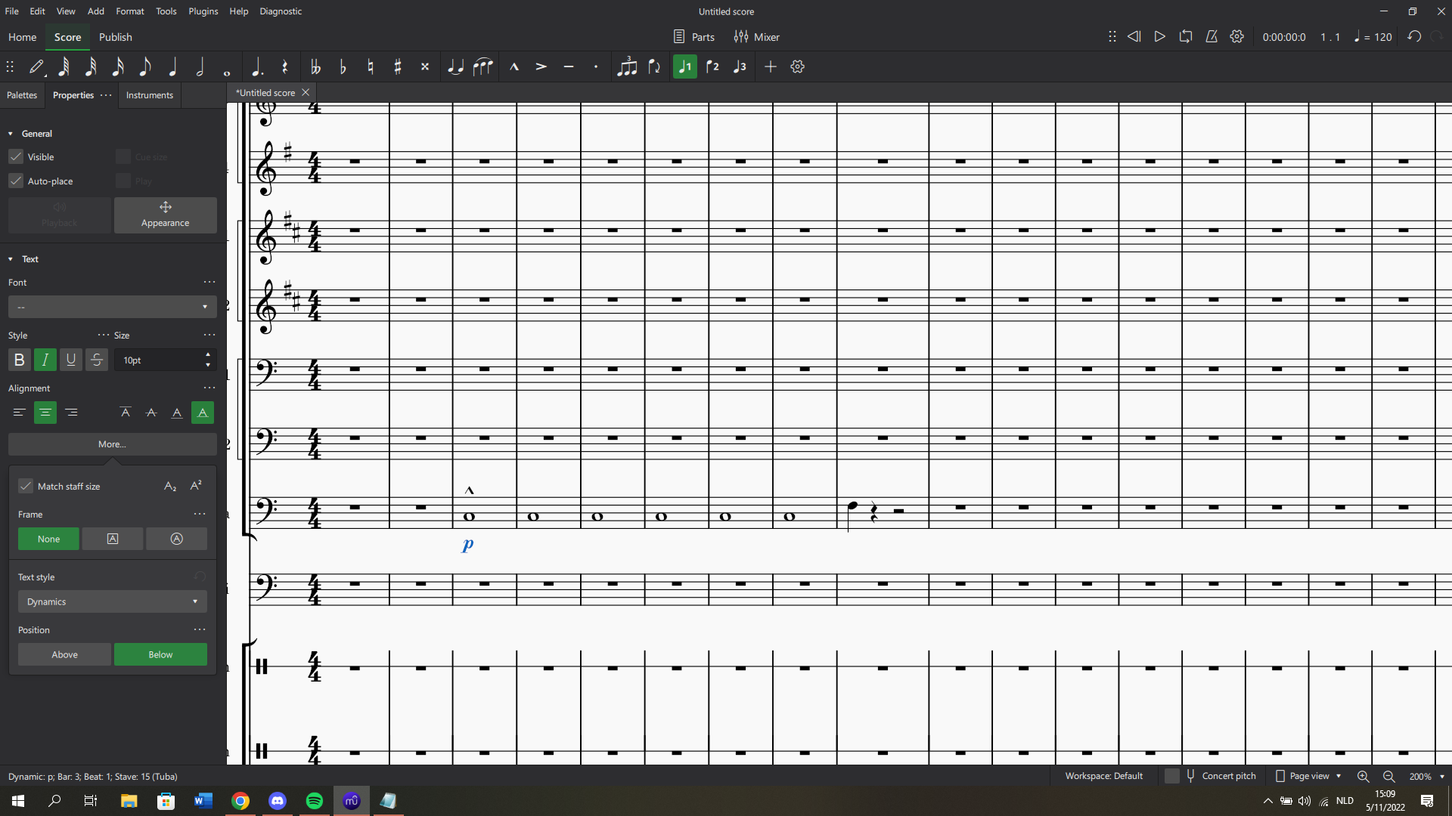Add a tie to the note

point(455,66)
